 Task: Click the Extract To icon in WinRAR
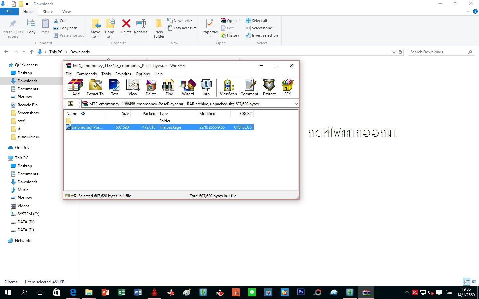point(95,87)
